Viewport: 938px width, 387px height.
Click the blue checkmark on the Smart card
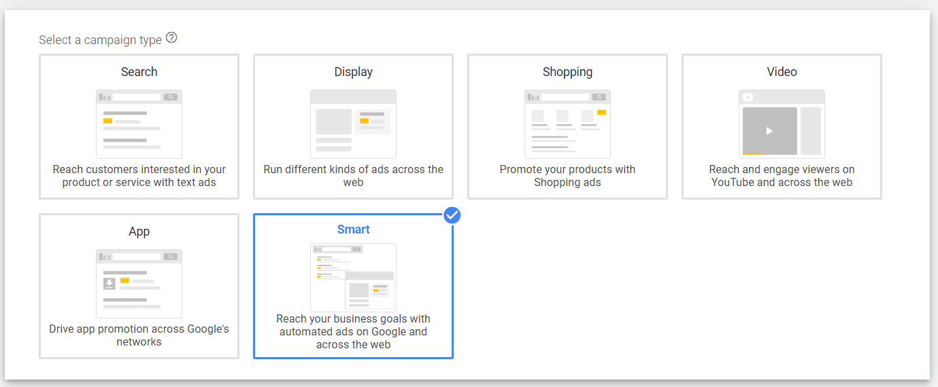pyautogui.click(x=452, y=215)
